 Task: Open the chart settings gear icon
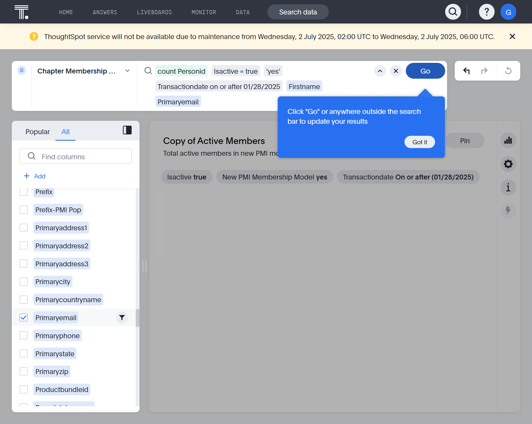(508, 164)
